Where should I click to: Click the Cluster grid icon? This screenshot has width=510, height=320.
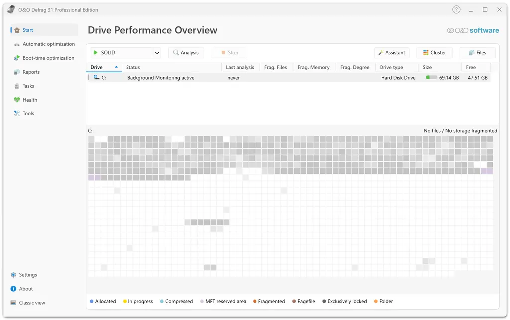click(426, 53)
